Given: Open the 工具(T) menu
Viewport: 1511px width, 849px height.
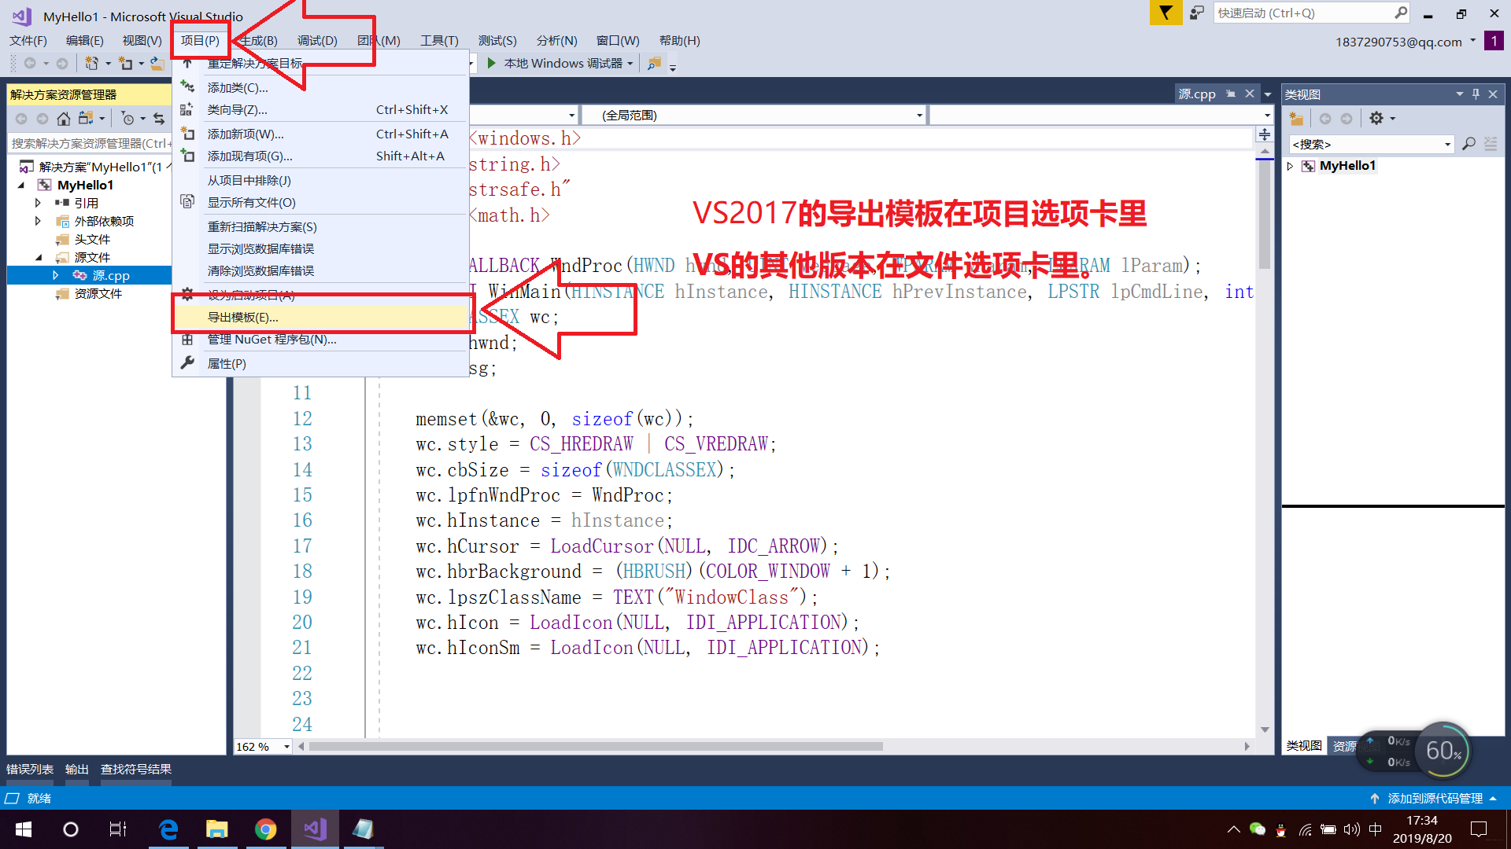Looking at the screenshot, I should tap(439, 41).
